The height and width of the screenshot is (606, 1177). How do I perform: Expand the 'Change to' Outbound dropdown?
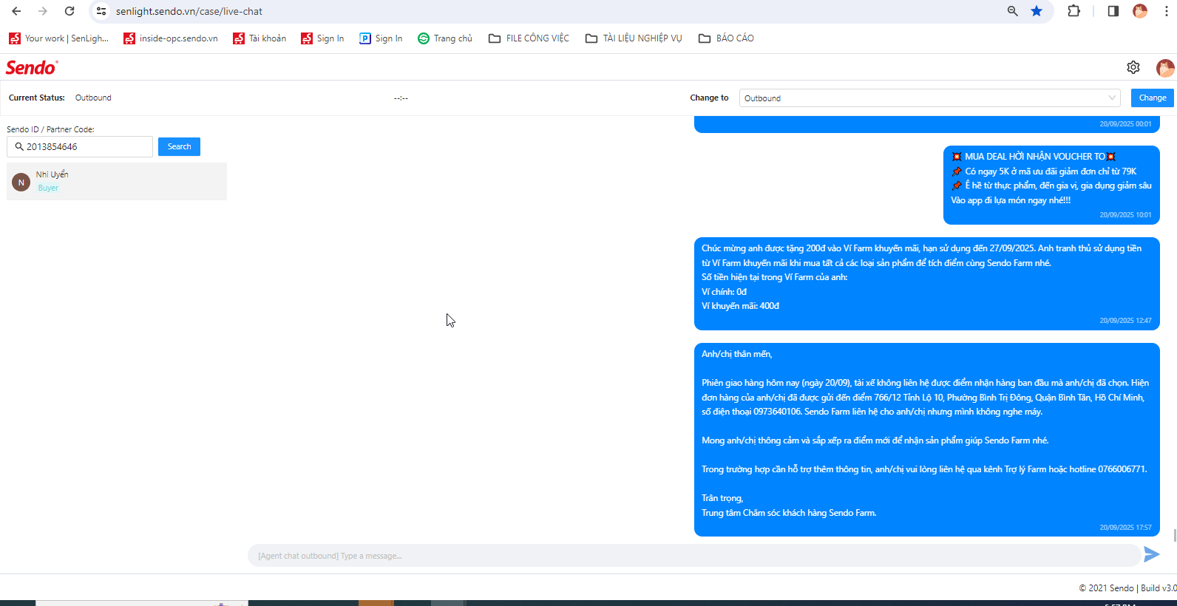tap(929, 98)
